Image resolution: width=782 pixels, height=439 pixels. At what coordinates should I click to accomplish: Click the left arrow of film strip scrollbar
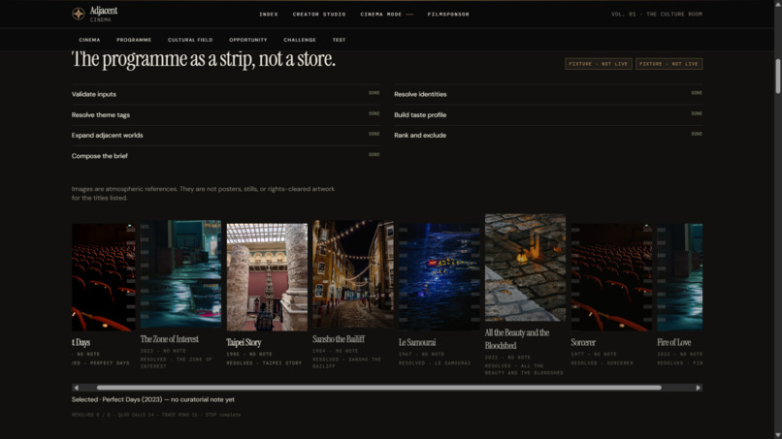pos(76,388)
